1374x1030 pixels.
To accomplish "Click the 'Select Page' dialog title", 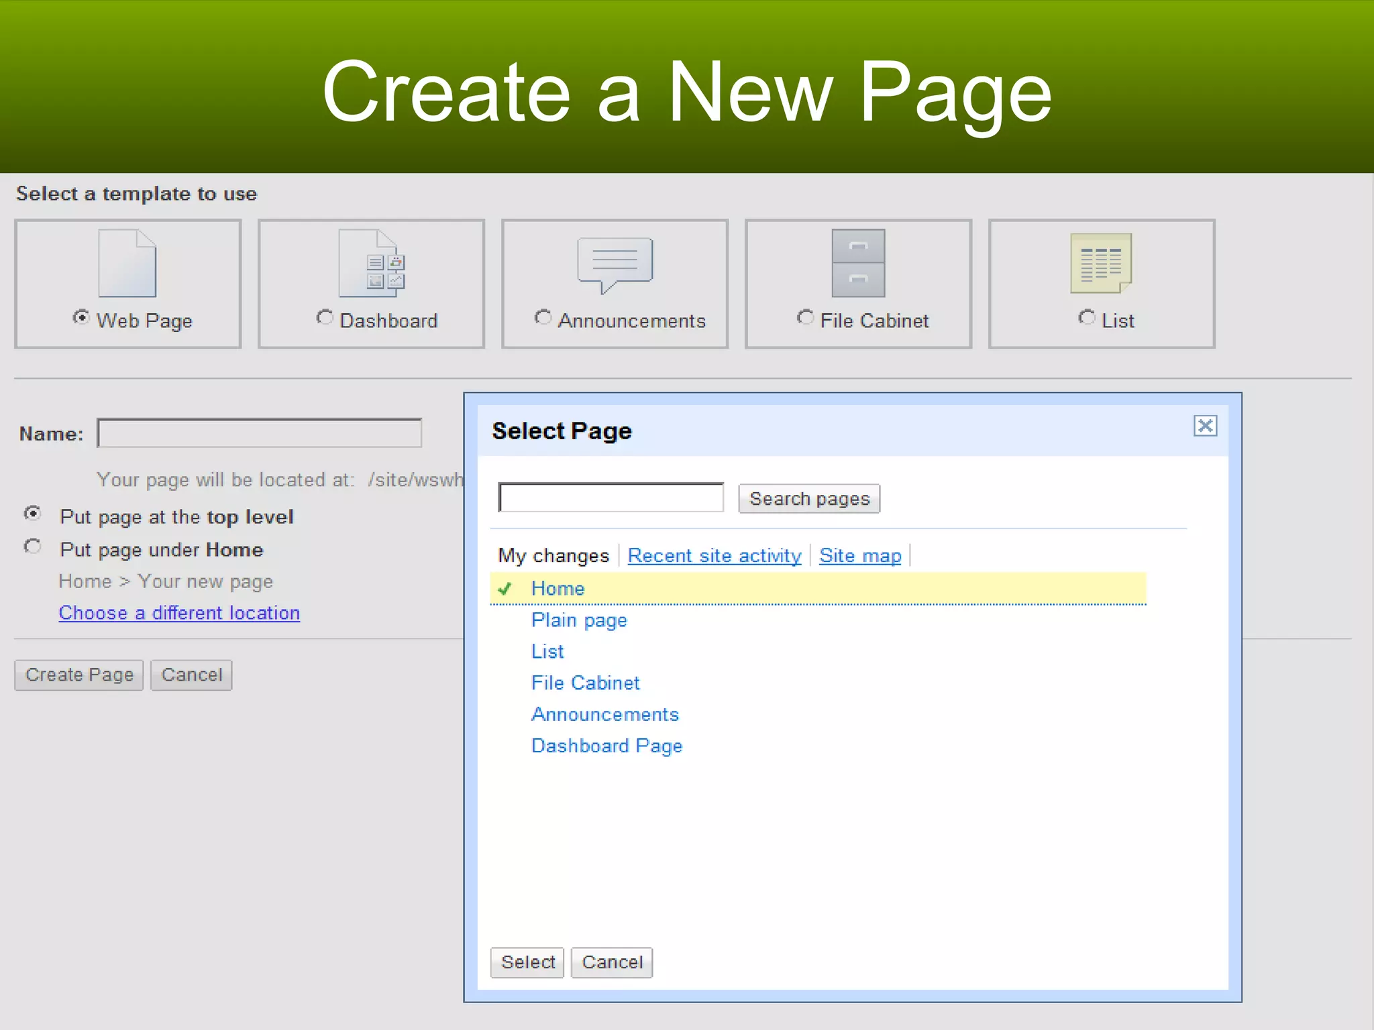I will pos(562,431).
